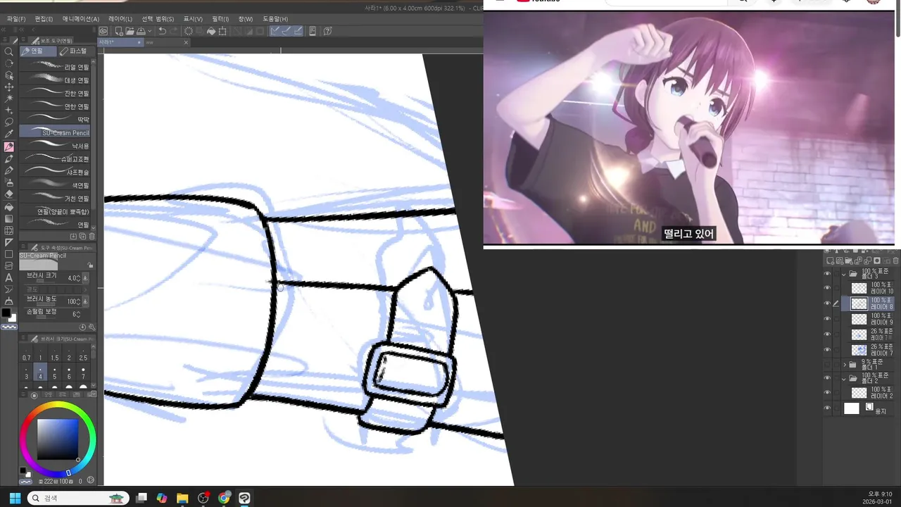901x507 pixels.
Task: Click the reset clock icon in tool property
Action: 82,327
